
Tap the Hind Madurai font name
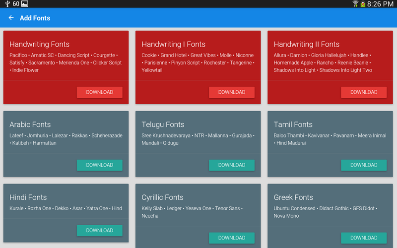tap(291, 143)
